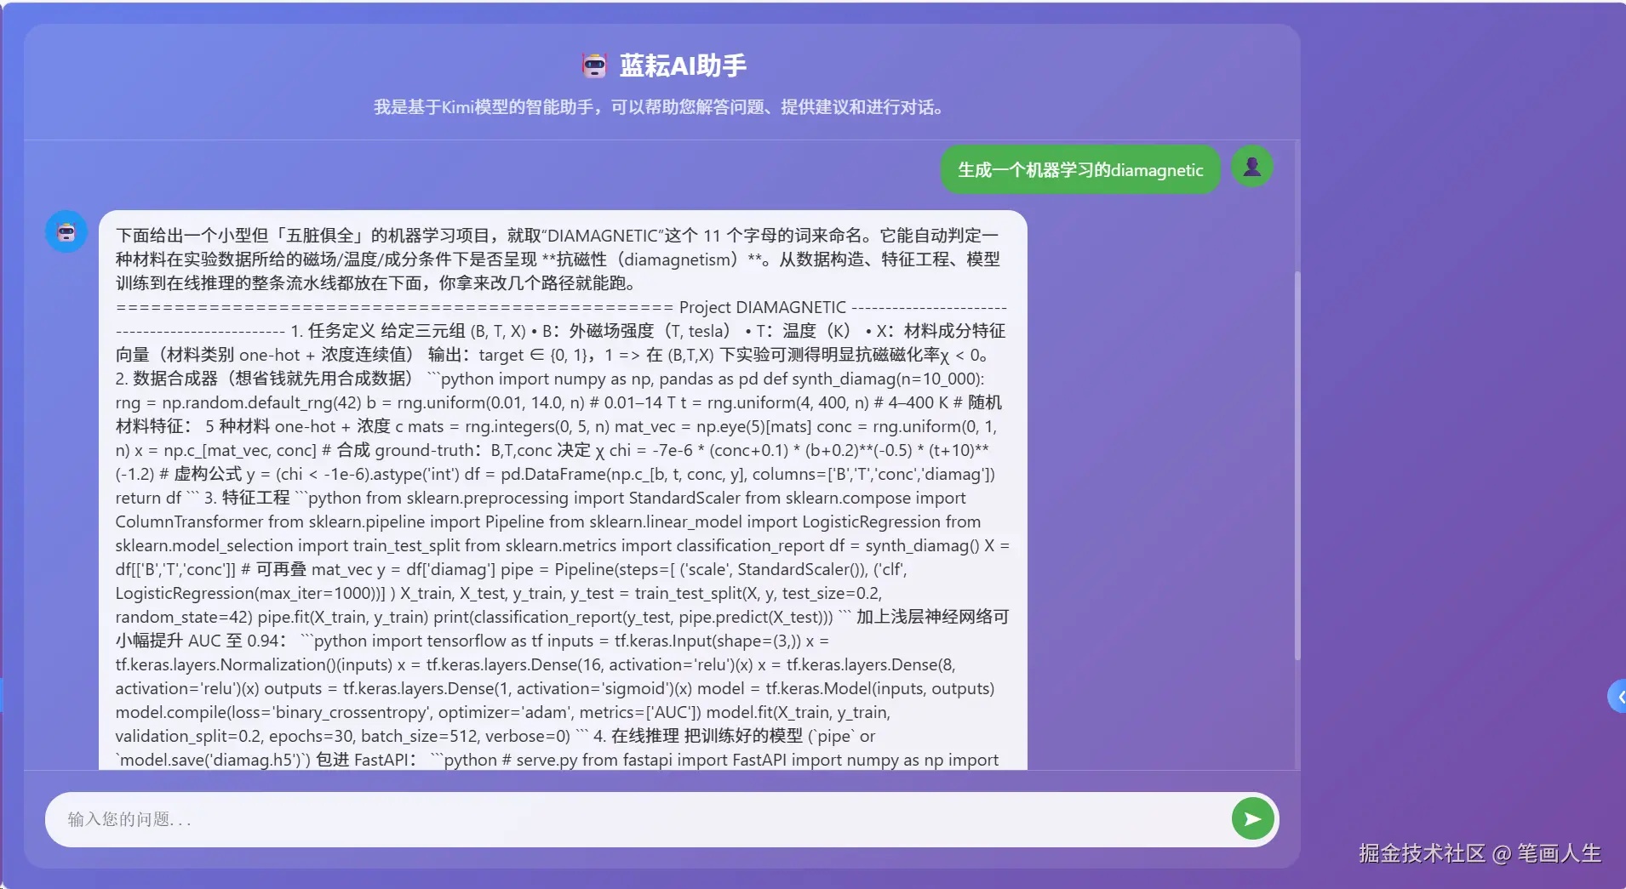This screenshot has height=889, width=1626.
Task: Expand the side panel with blue chevron tab
Action: (x=1617, y=697)
